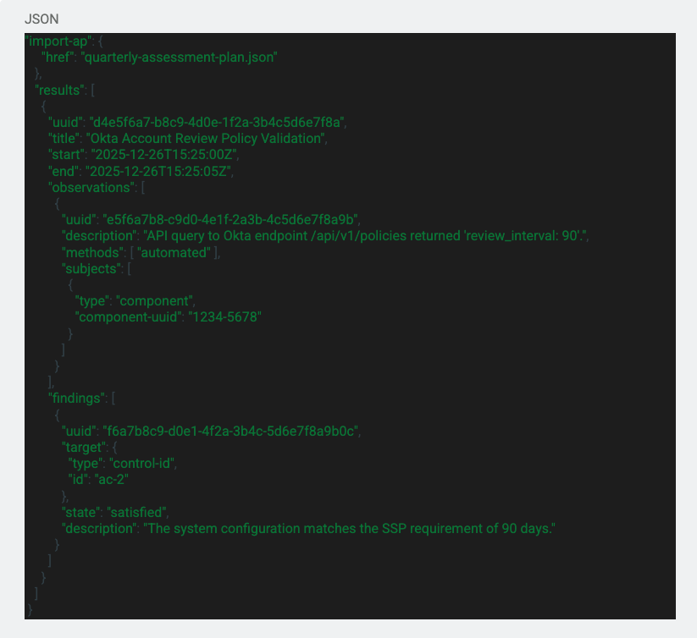Select the observation uuid starting with e5f6a7b8
697x638 pixels.
pyautogui.click(x=230, y=218)
